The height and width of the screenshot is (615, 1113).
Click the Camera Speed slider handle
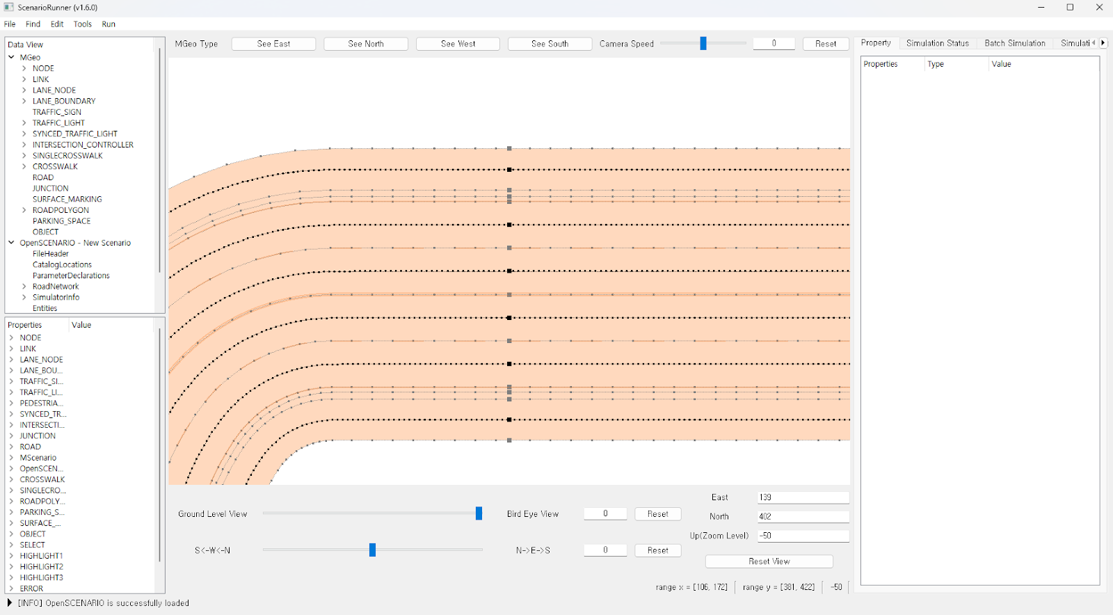point(703,44)
